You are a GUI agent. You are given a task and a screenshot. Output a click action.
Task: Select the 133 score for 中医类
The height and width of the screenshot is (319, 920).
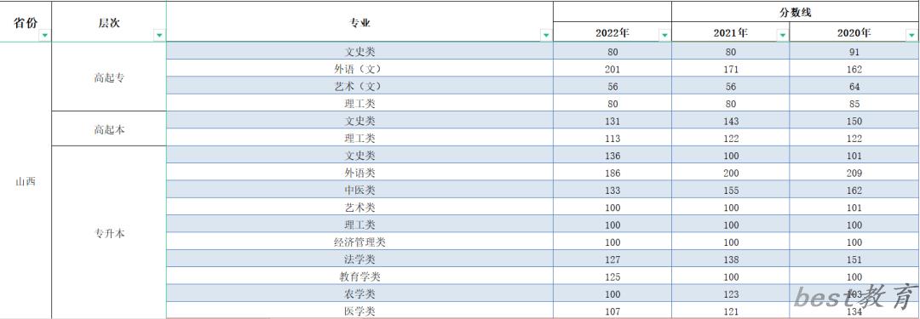(612, 190)
